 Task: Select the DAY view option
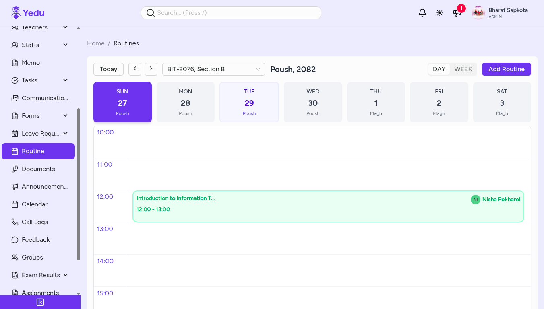click(x=439, y=69)
